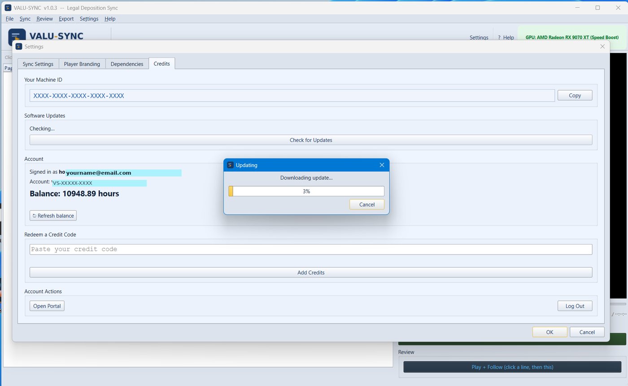Click the VALU-SYNC title bar icon
This screenshot has width=628, height=386.
click(x=8, y=8)
